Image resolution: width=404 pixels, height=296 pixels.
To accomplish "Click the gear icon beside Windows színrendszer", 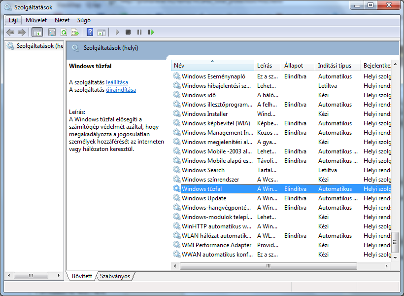I will (x=176, y=180).
